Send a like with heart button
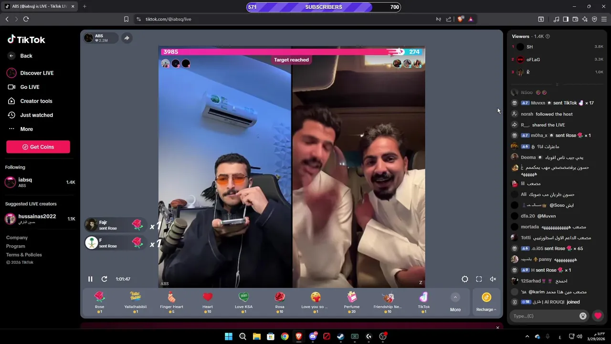Screen dimensions: 611x344 coord(598,316)
